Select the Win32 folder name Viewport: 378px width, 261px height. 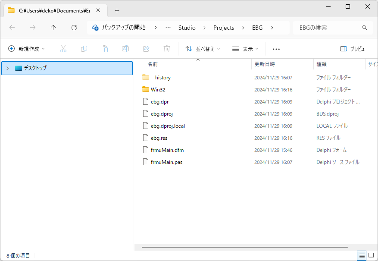(x=158, y=89)
